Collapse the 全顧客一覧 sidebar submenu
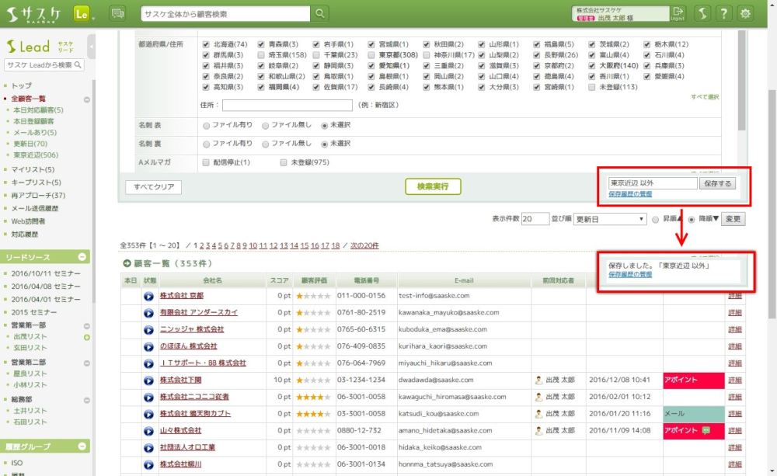 point(87,99)
